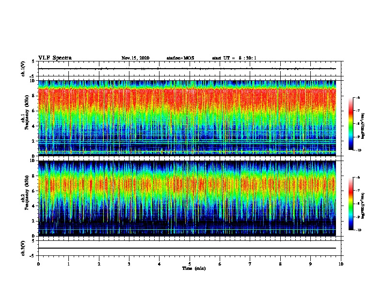The width and height of the screenshot is (384, 296).
Task: Click the "4" kHz tick on ch.1 frequency axis
Action: point(34,126)
